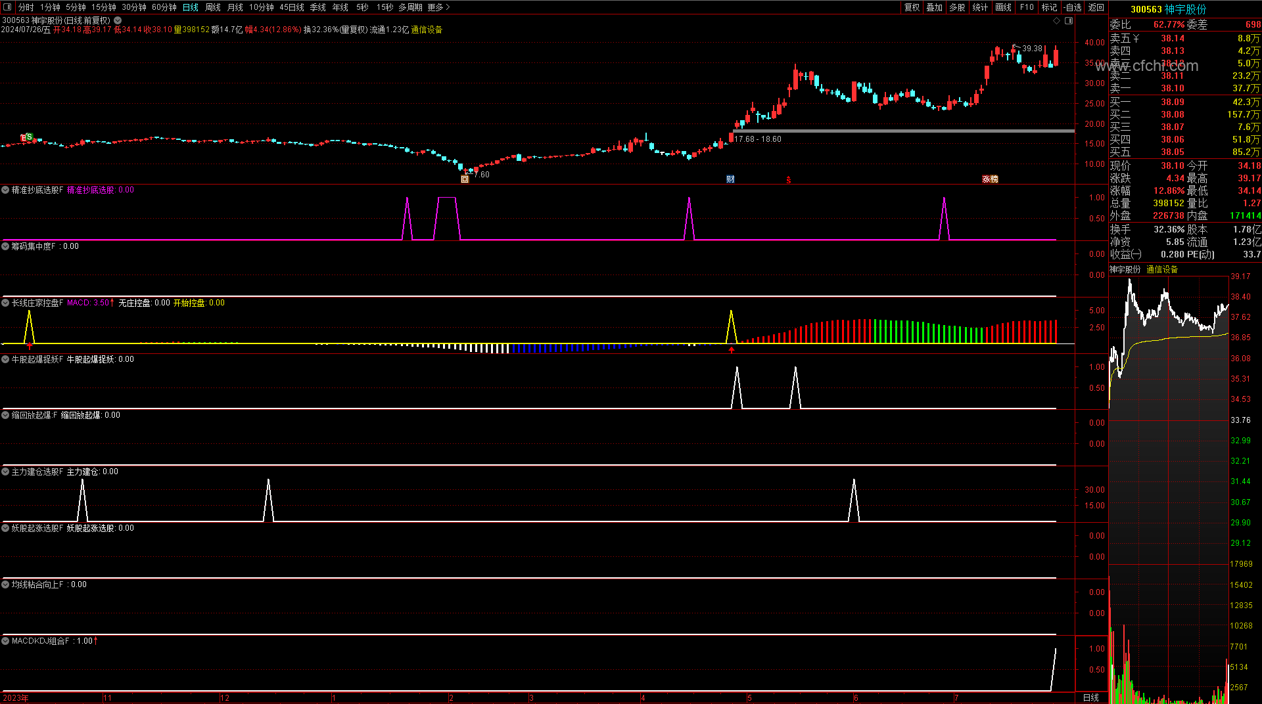This screenshot has width=1262, height=704.
Task: Click the 39.38 high price label on the chart
Action: (x=1032, y=49)
